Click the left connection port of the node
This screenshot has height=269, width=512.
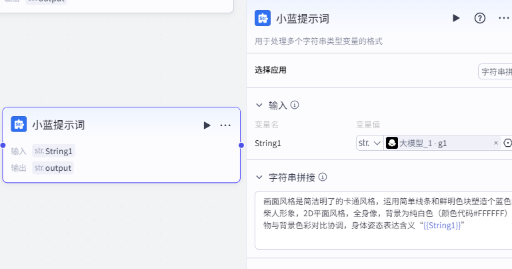point(3,145)
